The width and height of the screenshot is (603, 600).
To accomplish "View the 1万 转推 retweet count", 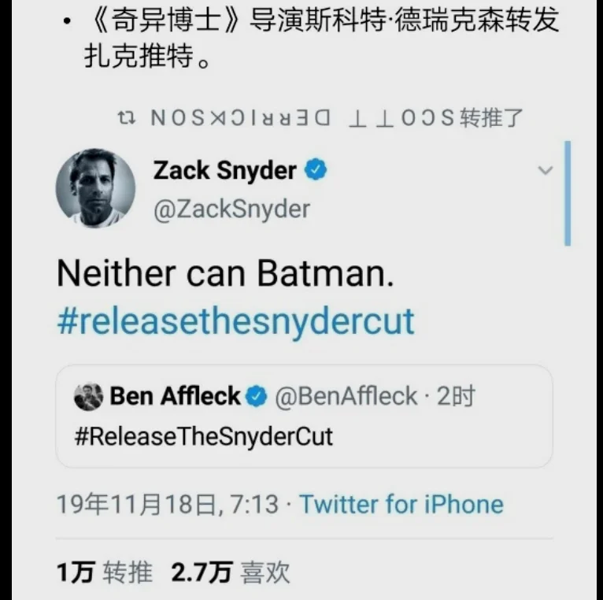I will coord(105,572).
